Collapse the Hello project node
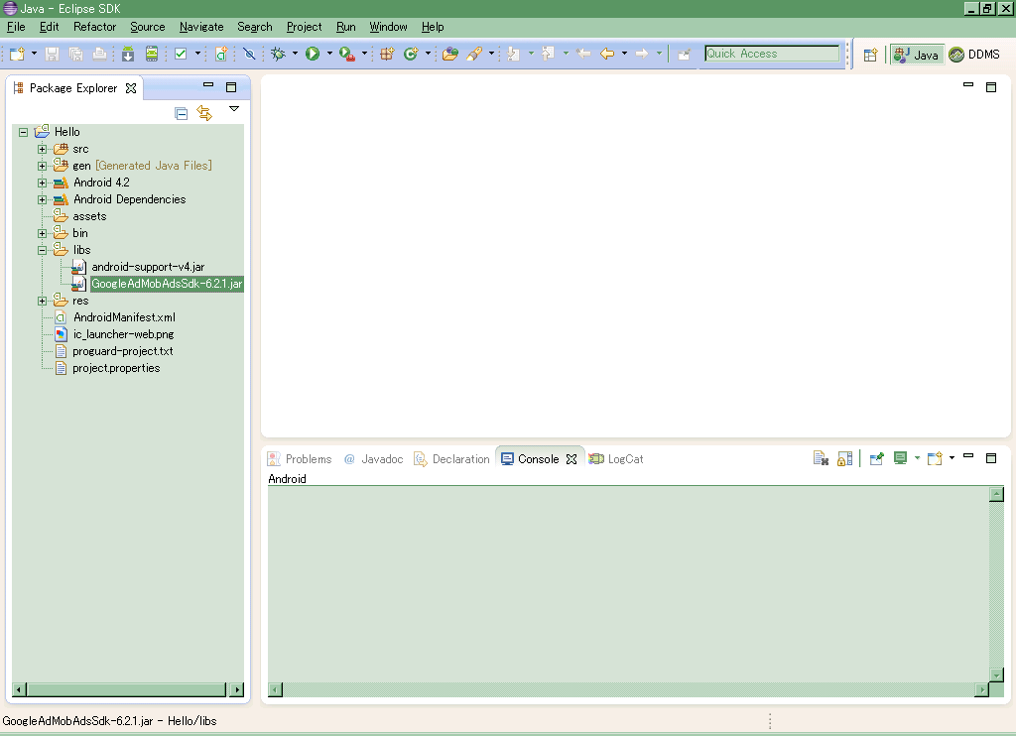Viewport: 1016px width, 736px height. pos(24,132)
